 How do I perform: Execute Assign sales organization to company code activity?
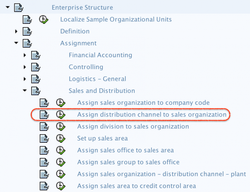[61, 103]
